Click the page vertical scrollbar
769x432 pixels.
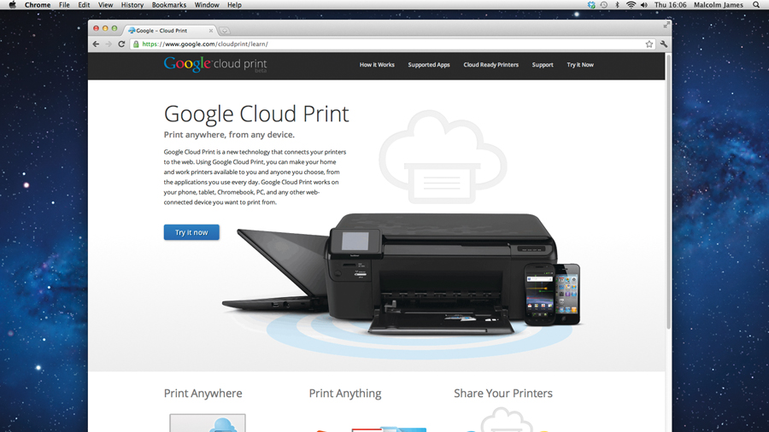668,192
